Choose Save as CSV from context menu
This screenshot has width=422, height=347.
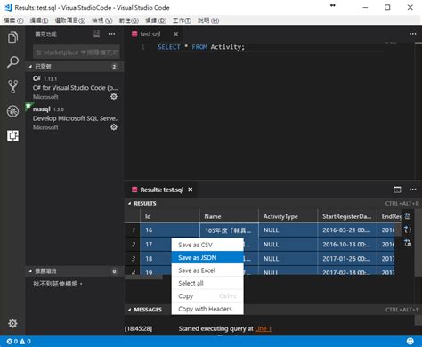207,245
